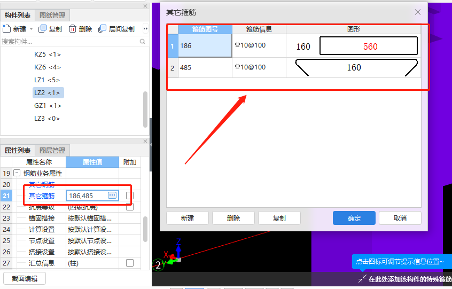Click the 箍筋图号 column header
Image resolution: width=452 pixels, height=289 pixels.
[205, 29]
